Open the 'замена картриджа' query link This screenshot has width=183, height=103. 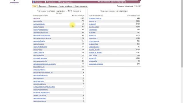(x=40, y=95)
